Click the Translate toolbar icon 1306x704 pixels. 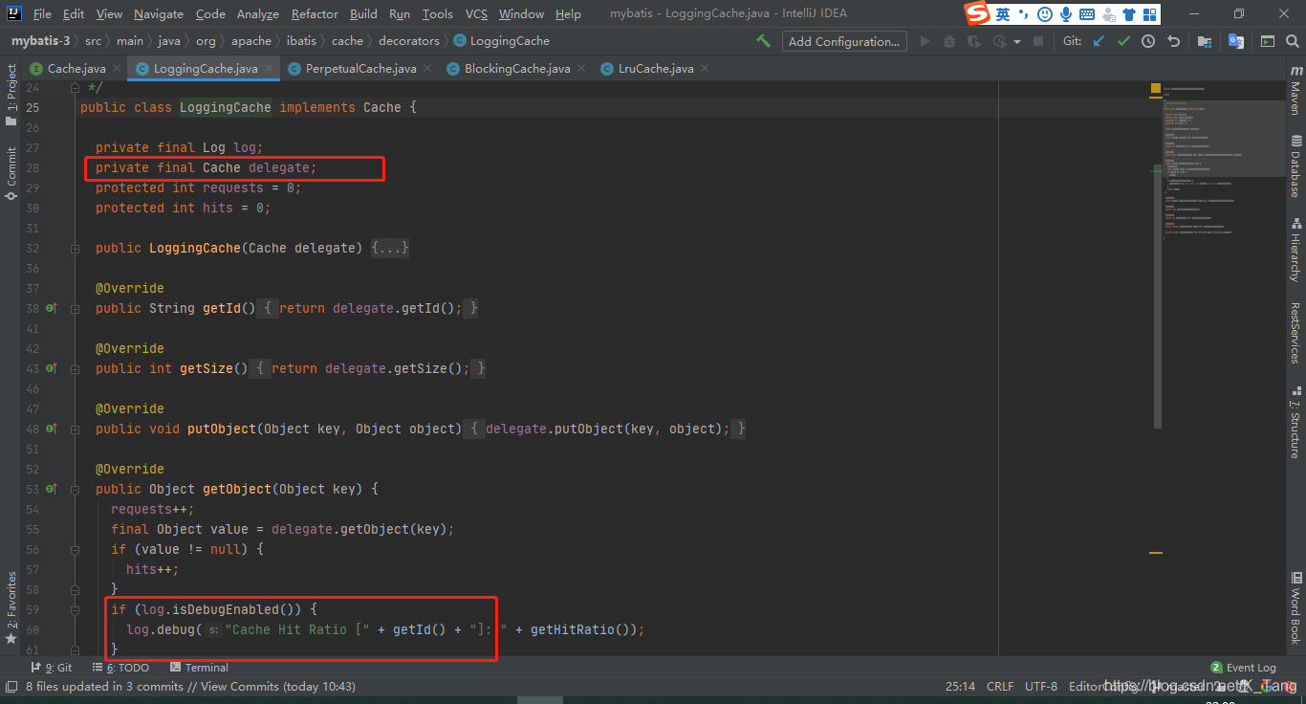(x=1236, y=41)
